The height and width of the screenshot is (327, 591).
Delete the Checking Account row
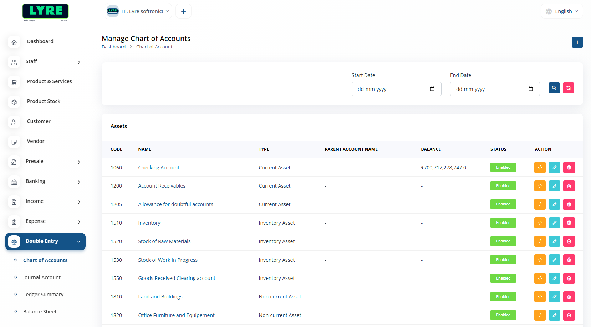(569, 168)
